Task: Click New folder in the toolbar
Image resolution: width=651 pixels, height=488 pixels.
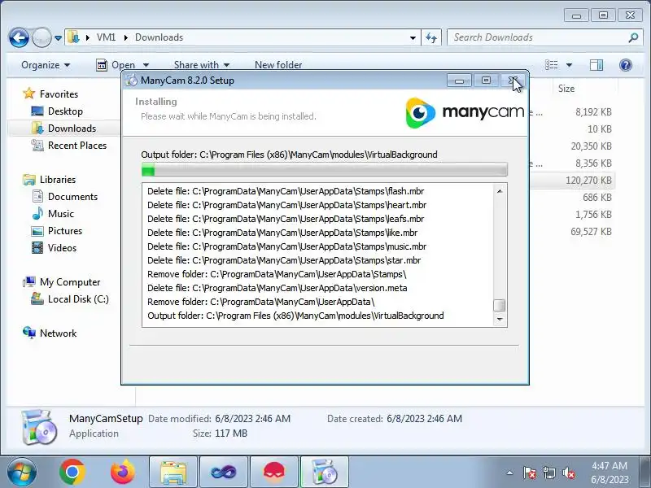Action: [x=278, y=65]
